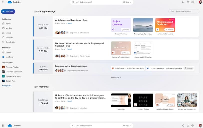
Task: Open AI Solutions and Experience - Sync title
Action: [71, 20]
